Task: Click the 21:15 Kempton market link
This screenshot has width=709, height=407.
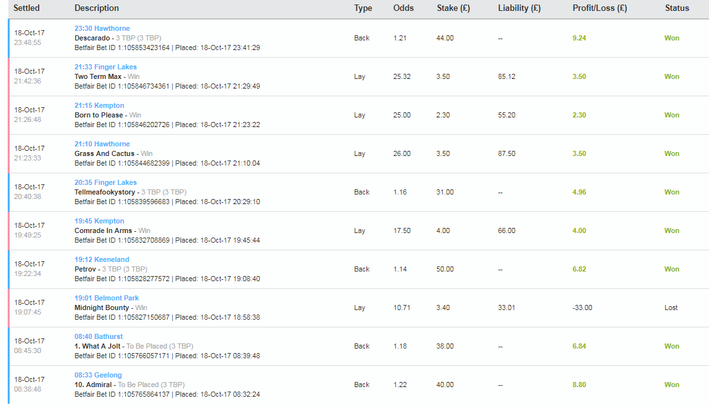Action: [99, 105]
